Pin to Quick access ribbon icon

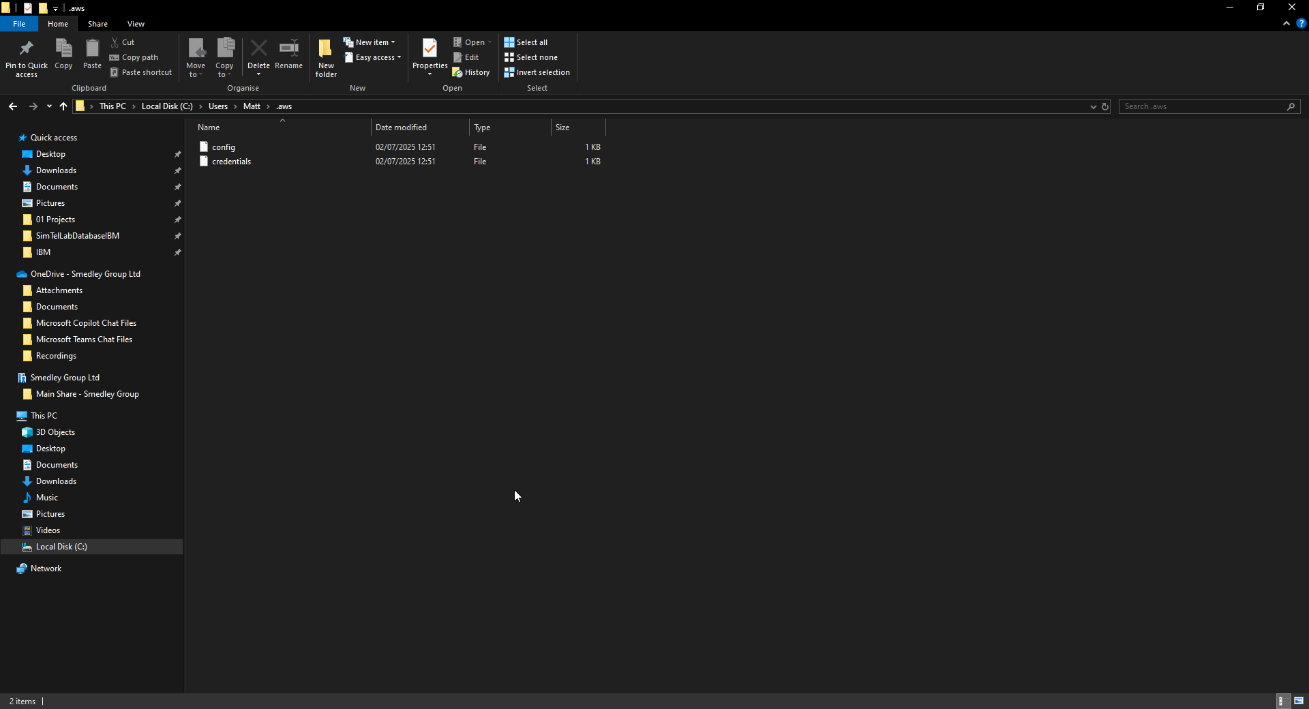27,58
